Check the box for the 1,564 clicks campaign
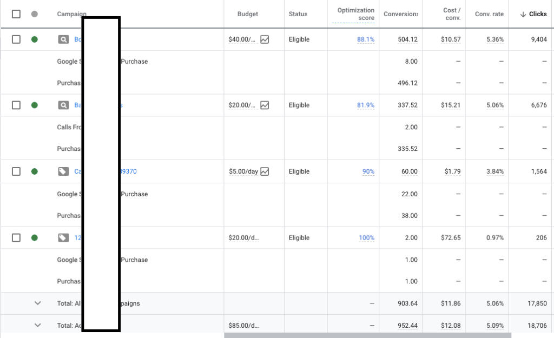The width and height of the screenshot is (554, 338). 16,171
